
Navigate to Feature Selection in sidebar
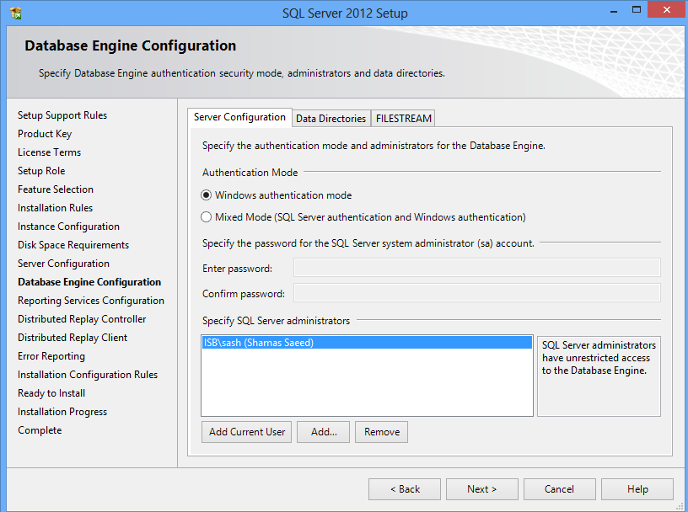coord(55,189)
